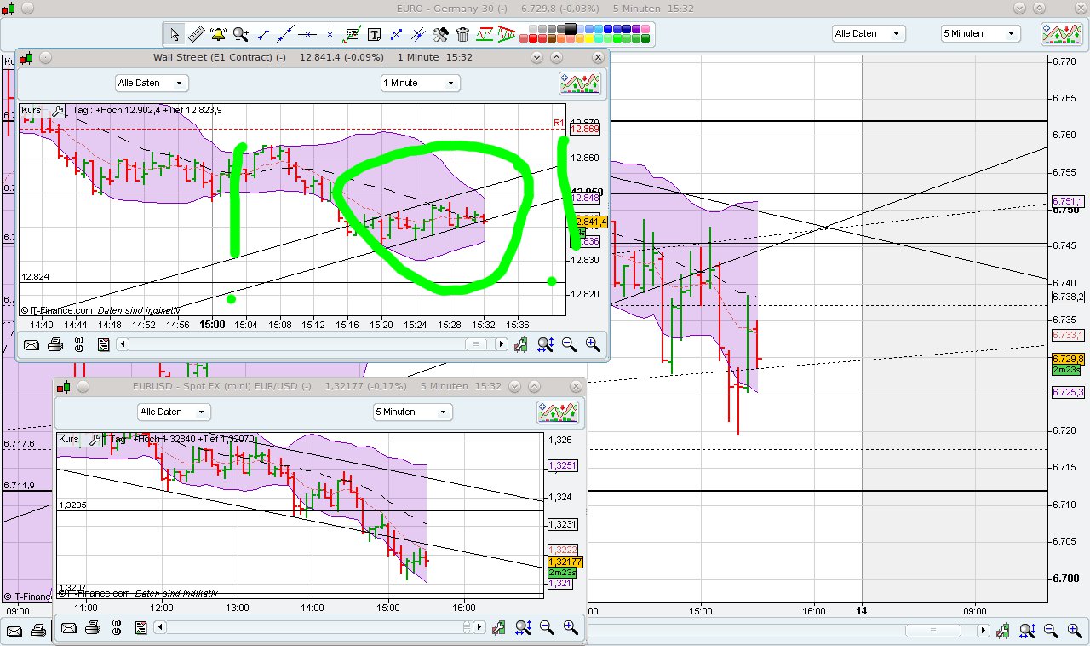Screen dimensions: 1090x646
Task: Select the text annotation tool
Action: click(x=373, y=34)
